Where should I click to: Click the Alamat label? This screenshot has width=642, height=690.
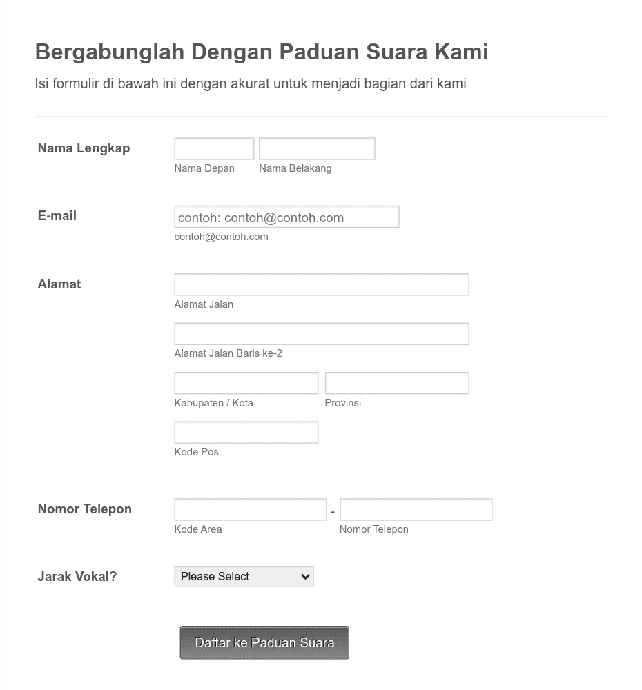pyautogui.click(x=59, y=284)
